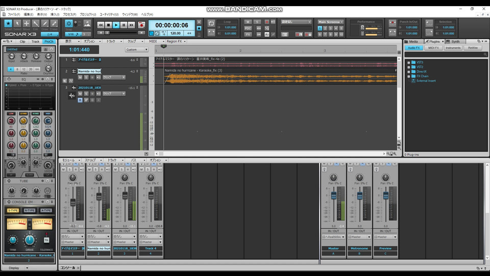Open the プロジェクト(P) menu
This screenshot has width=490, height=276.
(87, 14)
